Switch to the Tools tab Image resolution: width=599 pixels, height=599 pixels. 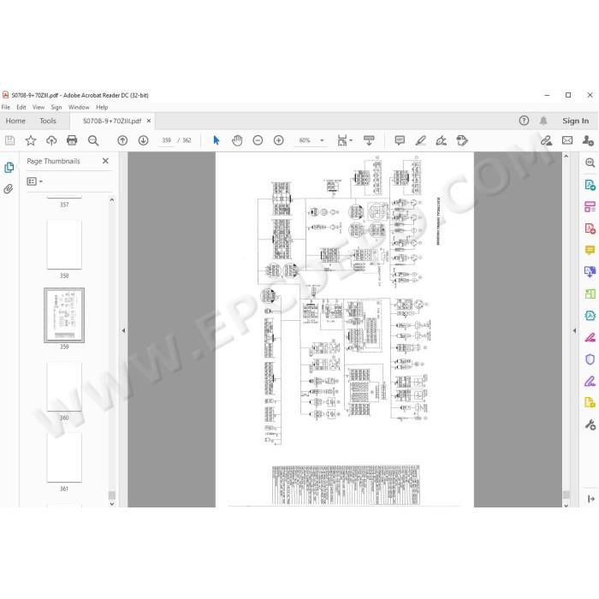pos(48,121)
